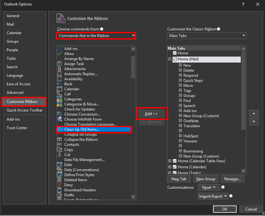
Task: Click the Move Down arrow button
Action: pos(254,122)
